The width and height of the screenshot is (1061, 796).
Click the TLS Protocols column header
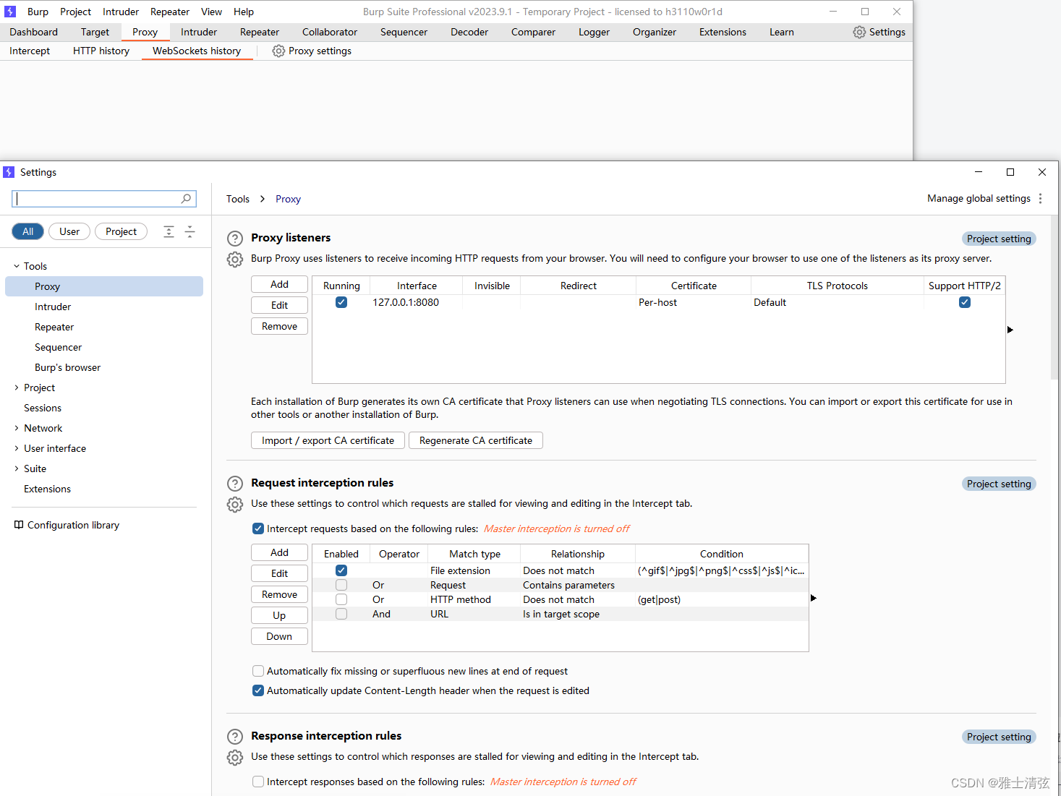point(838,286)
